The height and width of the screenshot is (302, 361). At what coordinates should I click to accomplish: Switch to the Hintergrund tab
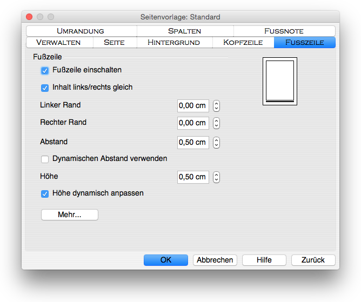173,42
